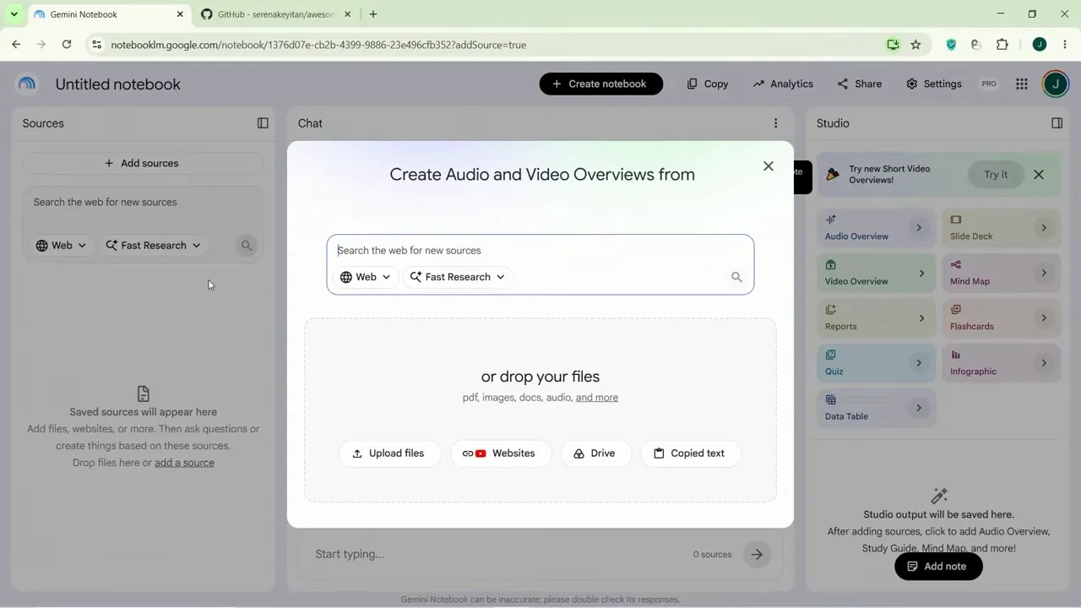
Task: Open the 'and more' file types link
Action: point(597,398)
